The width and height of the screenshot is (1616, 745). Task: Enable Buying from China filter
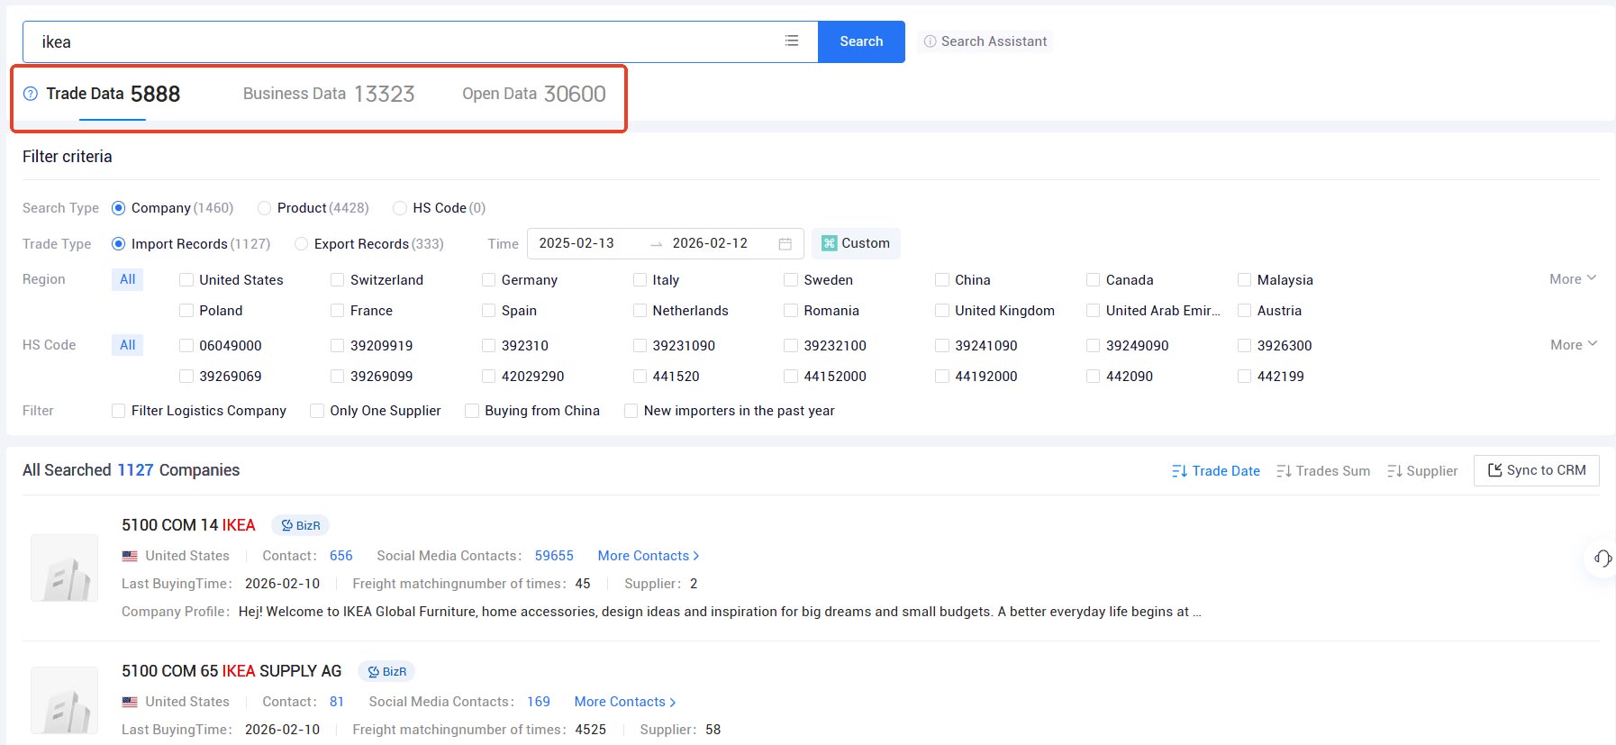[x=472, y=411]
